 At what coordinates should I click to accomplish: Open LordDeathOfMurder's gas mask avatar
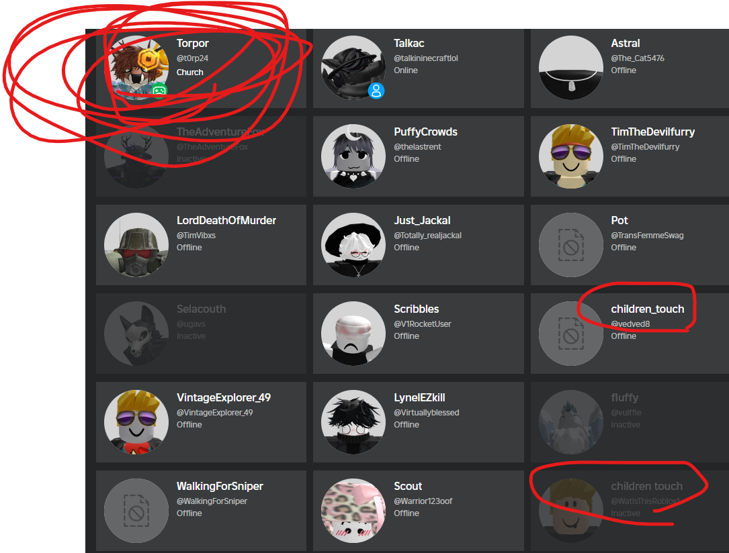pyautogui.click(x=136, y=245)
